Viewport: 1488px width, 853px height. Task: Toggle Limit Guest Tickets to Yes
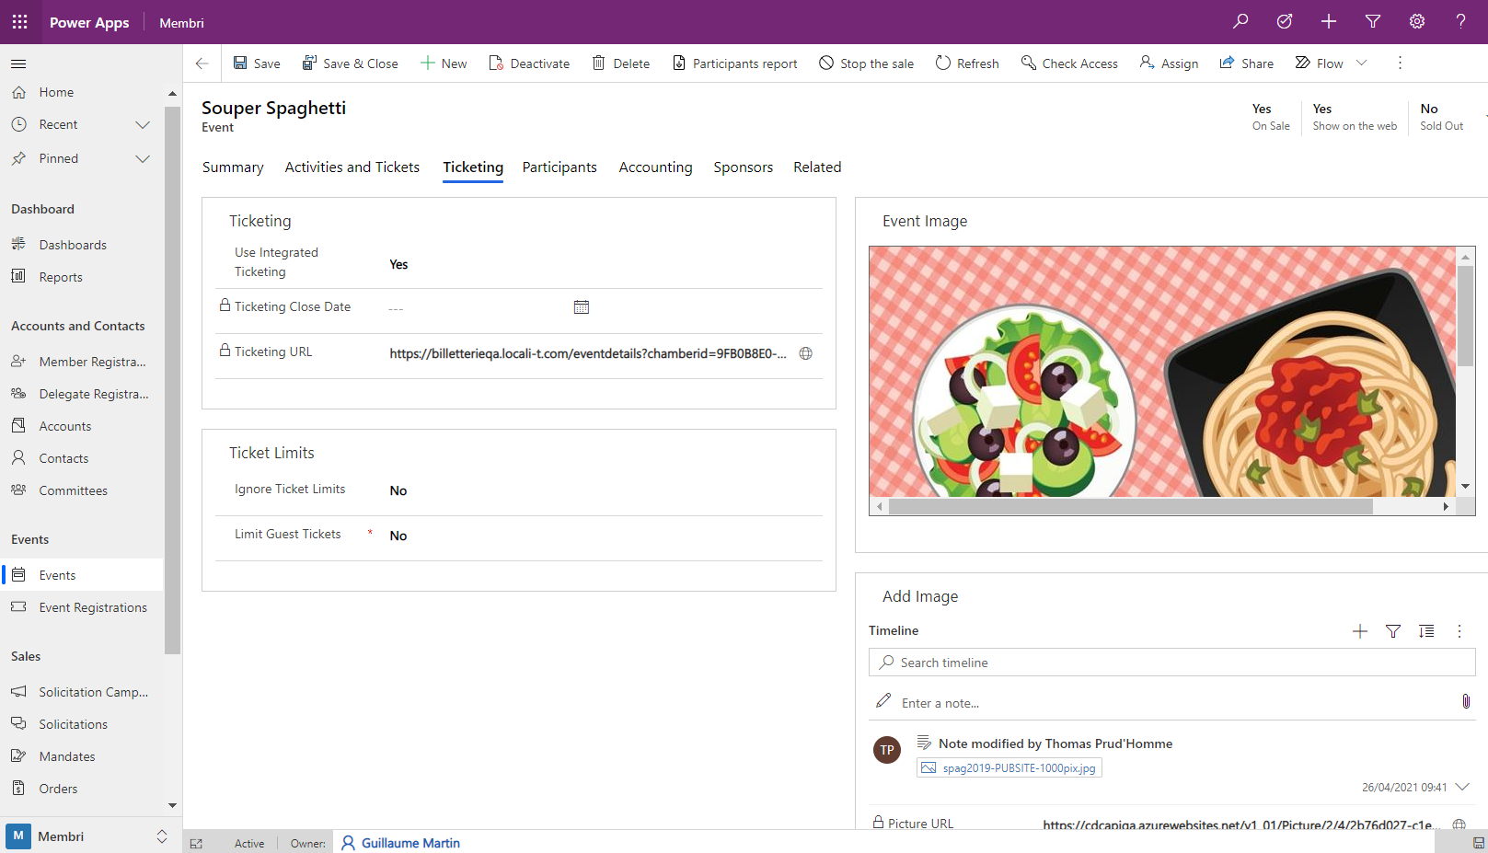[398, 535]
